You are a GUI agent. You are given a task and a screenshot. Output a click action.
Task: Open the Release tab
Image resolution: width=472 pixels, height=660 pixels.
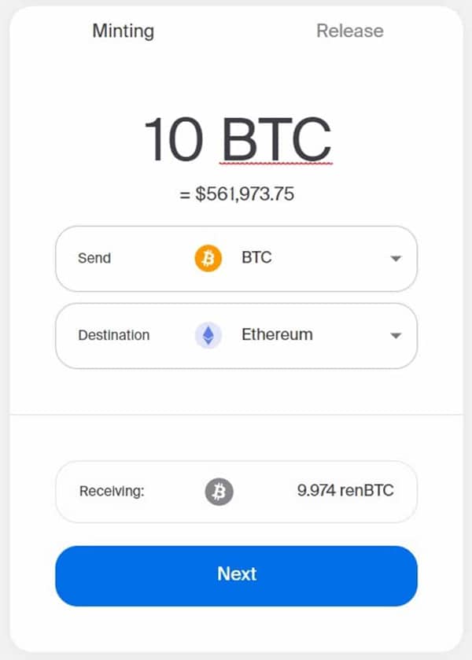pos(349,31)
